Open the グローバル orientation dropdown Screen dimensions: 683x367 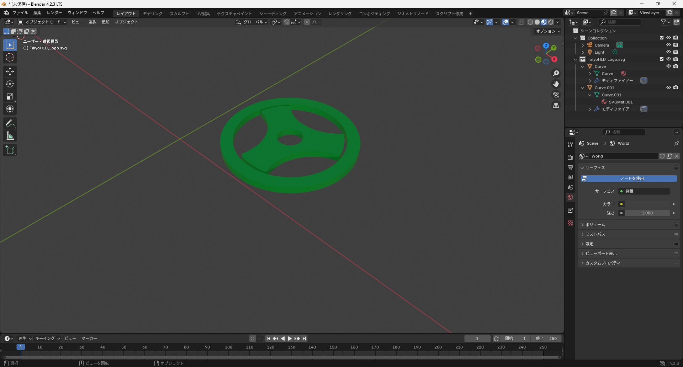[252, 22]
